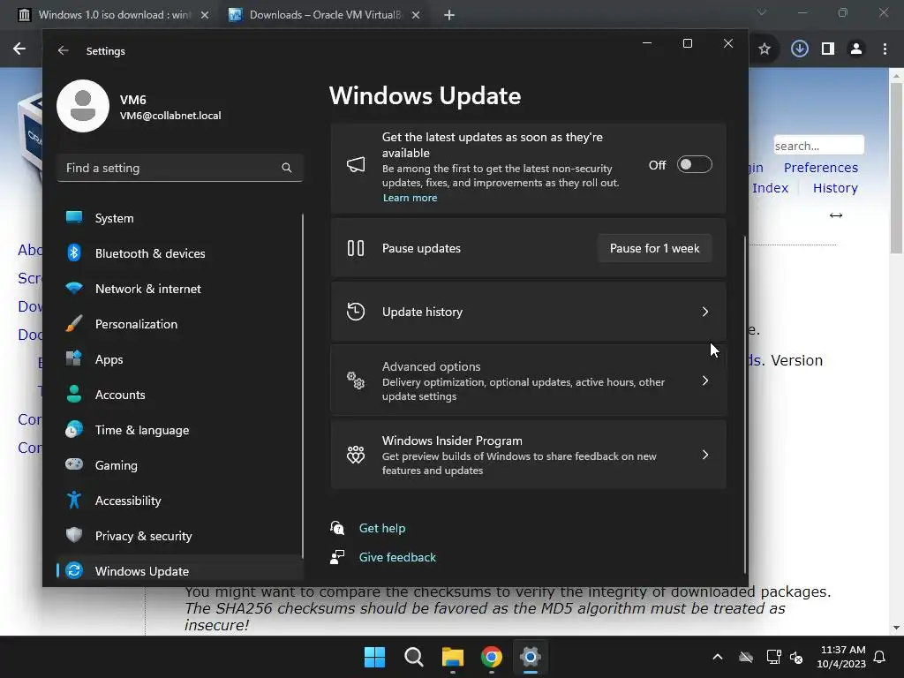Open Bluetooth & devices icon

point(74,252)
